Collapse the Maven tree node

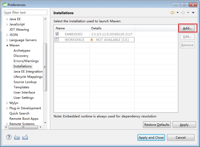click(7, 45)
